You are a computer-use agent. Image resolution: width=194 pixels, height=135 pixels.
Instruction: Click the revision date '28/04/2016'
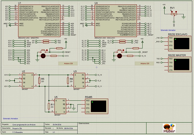[x=68, y=128]
